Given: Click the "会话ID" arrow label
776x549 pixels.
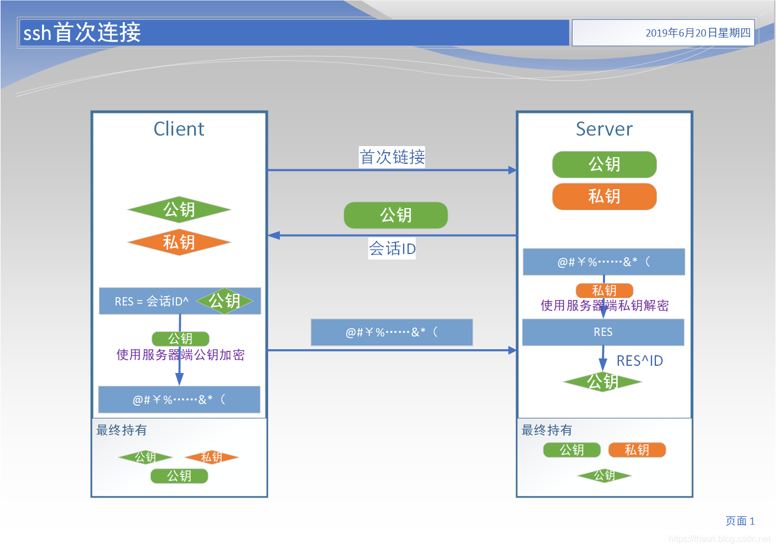Looking at the screenshot, I should (x=392, y=248).
